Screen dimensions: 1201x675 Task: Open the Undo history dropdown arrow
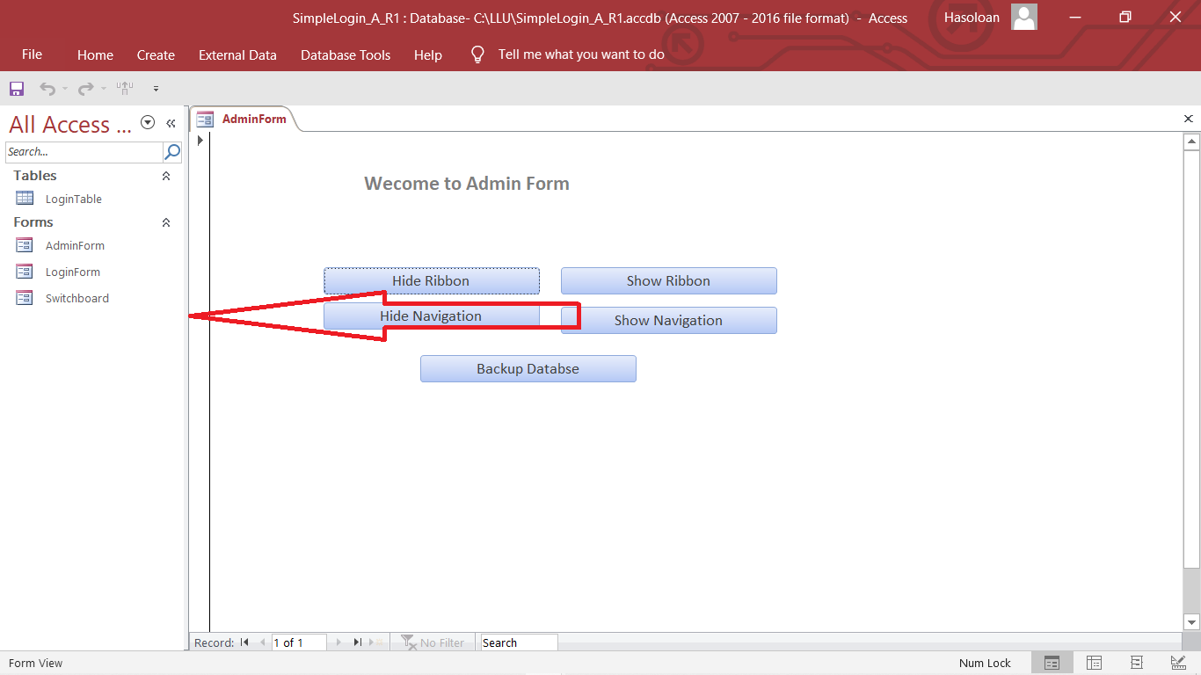65,89
